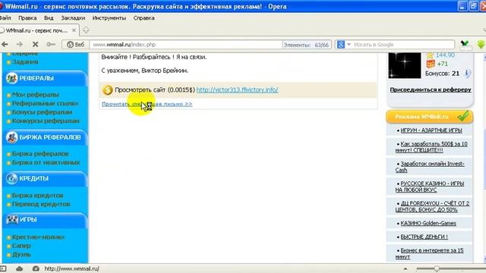Click ИГРУН - АЗАРТНЫЕ ИГРЫ ad link
This screenshot has width=486, height=273.
click(x=431, y=130)
